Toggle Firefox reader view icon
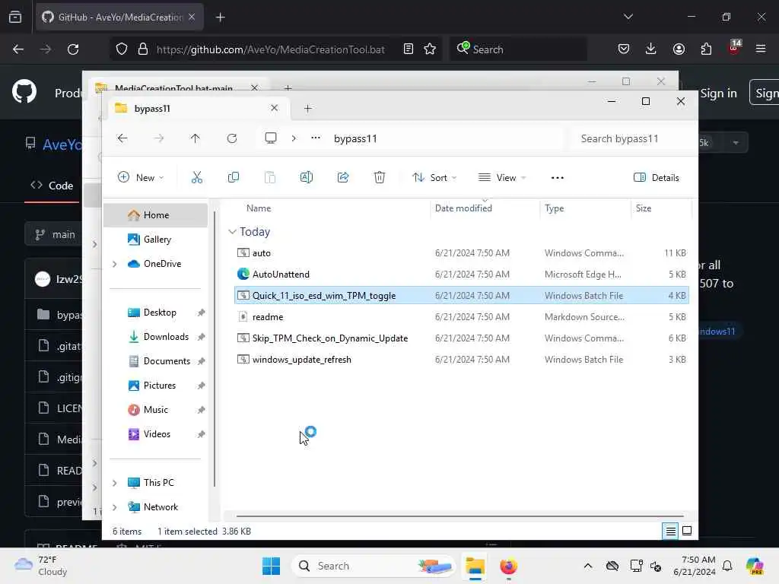 (409, 49)
